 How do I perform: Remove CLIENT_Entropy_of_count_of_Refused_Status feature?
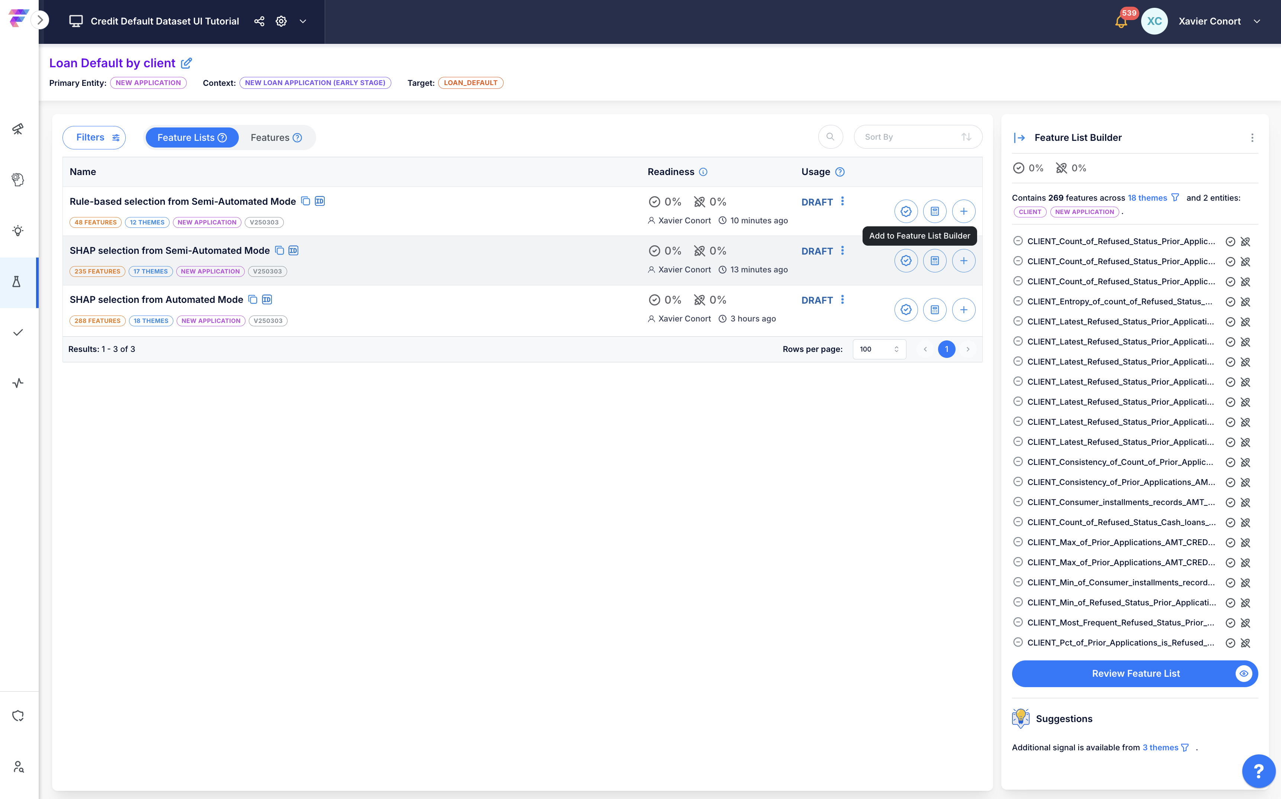click(1018, 301)
